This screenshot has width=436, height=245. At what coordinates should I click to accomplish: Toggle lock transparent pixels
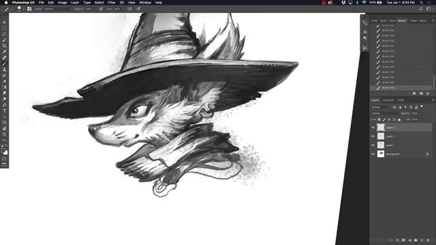tap(379, 120)
